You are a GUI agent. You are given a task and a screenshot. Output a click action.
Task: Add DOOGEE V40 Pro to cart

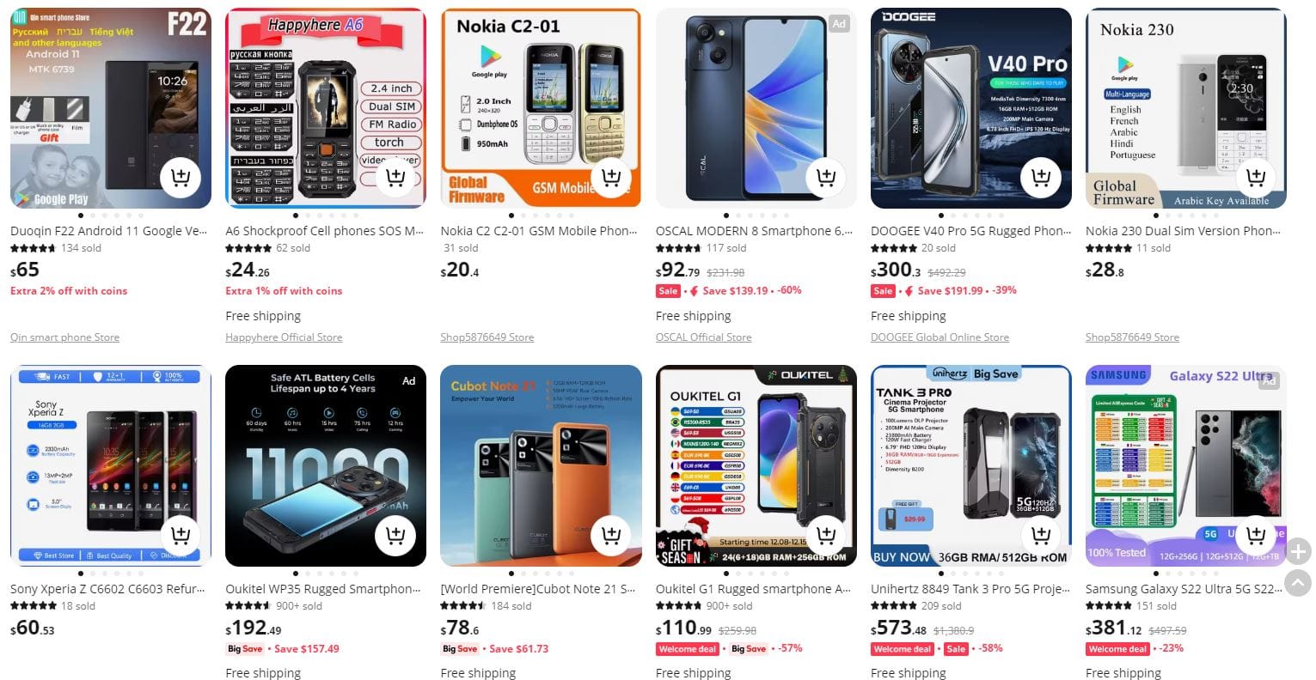tap(1041, 178)
